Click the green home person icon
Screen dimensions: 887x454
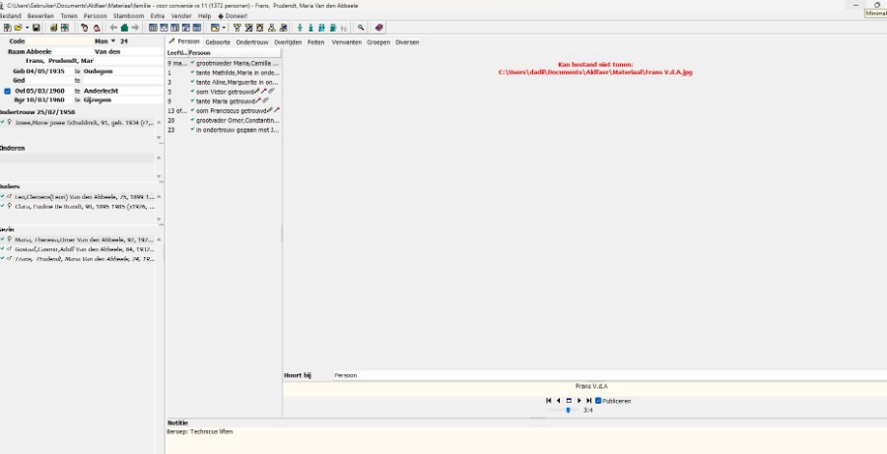[124, 28]
